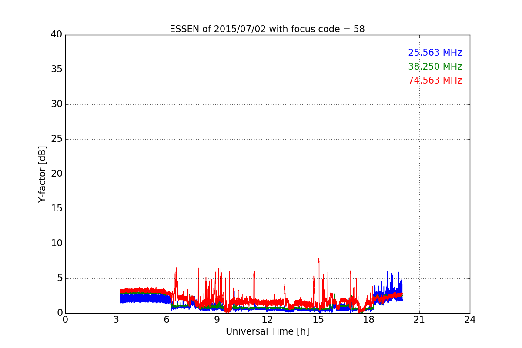This screenshot has width=522, height=348.
Task: Click the x-axis tick label 15
Action: point(318,319)
